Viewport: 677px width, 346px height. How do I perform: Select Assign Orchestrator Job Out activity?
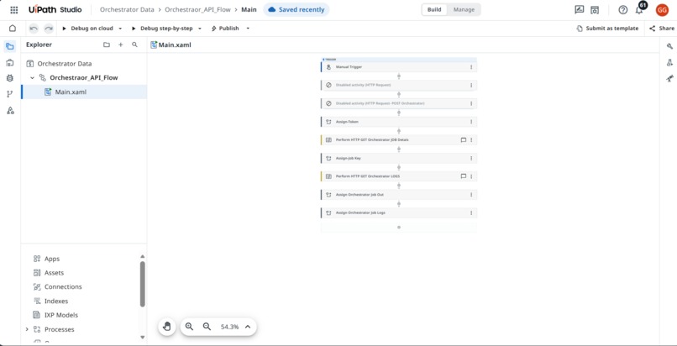coord(398,195)
